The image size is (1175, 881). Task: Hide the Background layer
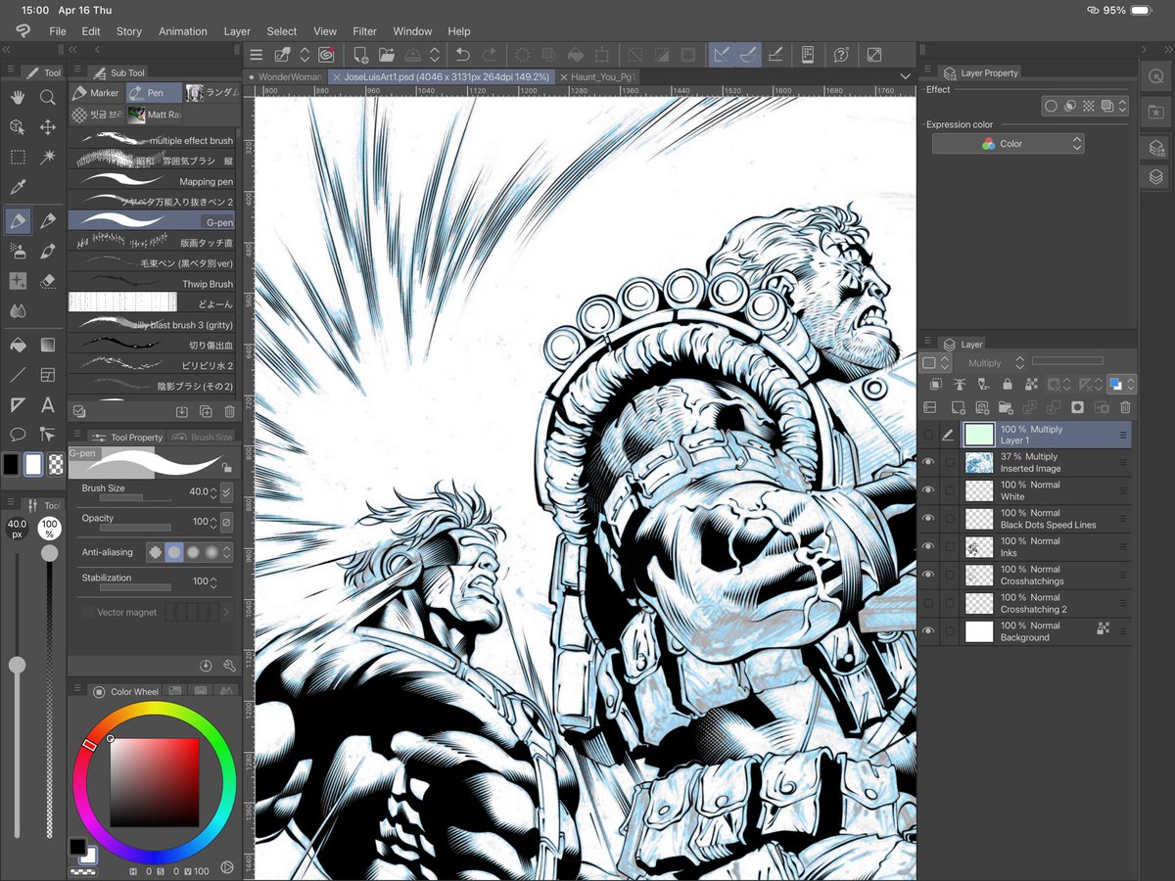(928, 631)
